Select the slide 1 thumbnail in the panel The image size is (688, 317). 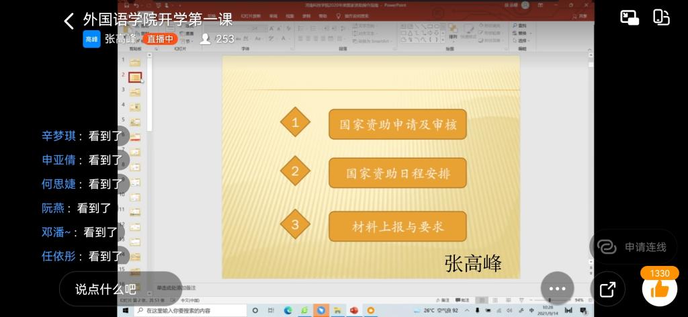(x=135, y=62)
